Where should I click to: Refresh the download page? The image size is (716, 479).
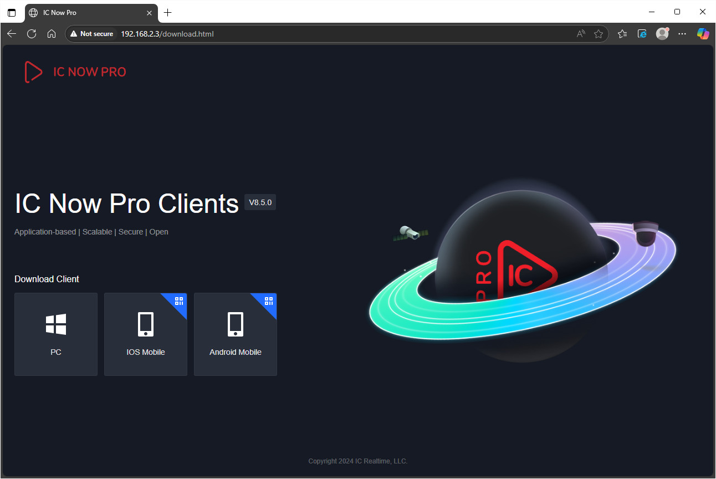coord(32,34)
